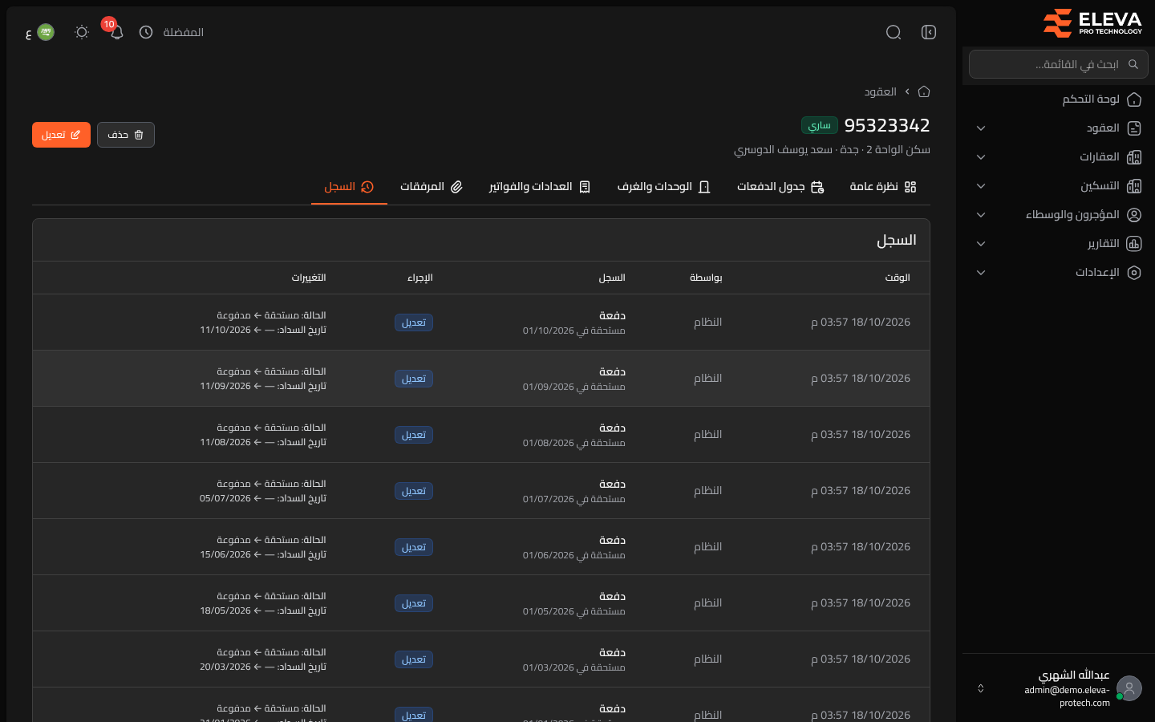
Task: Click the المؤجرون والوسطاء sidebar icon
Action: pos(1134,215)
